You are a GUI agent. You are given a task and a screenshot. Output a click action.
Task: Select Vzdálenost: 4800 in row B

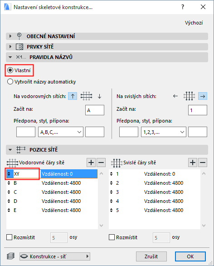(x=61, y=183)
